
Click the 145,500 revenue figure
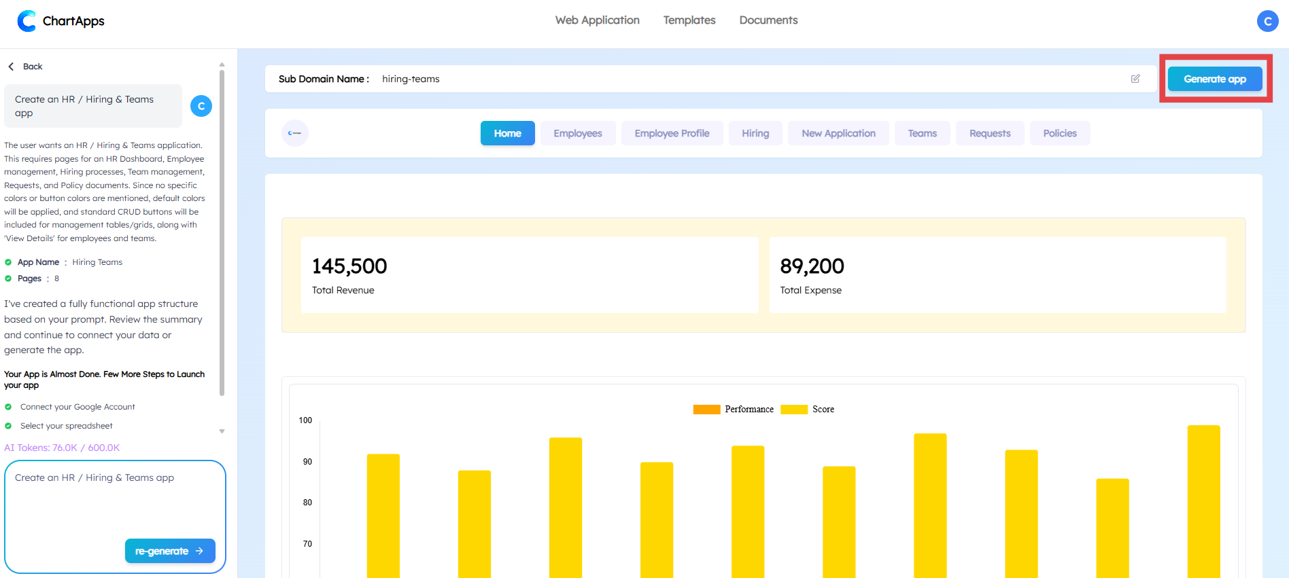(349, 266)
